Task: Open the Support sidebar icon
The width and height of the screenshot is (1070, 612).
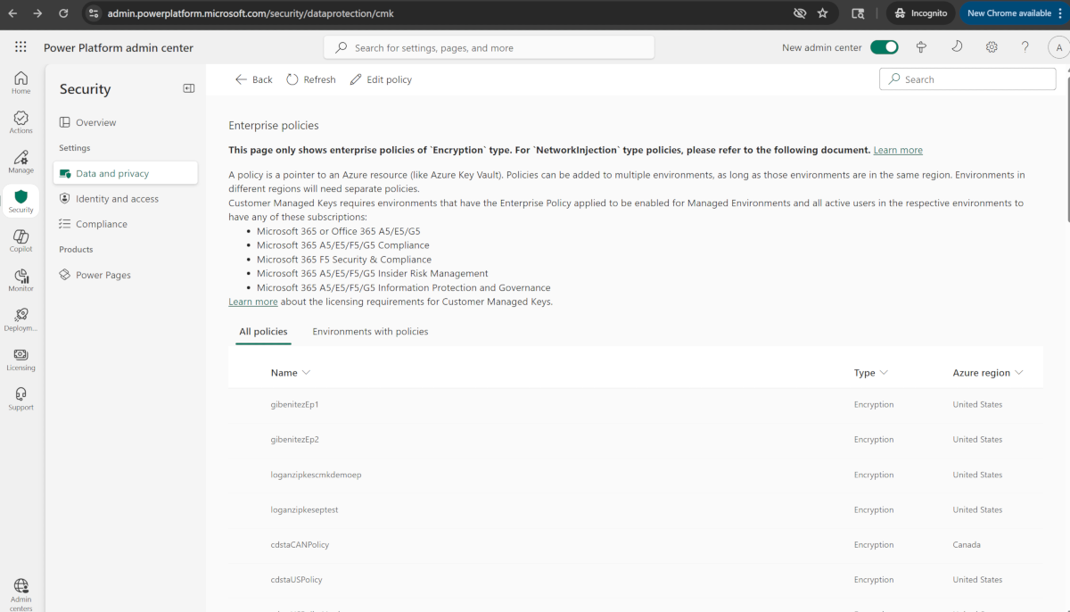Action: click(20, 397)
